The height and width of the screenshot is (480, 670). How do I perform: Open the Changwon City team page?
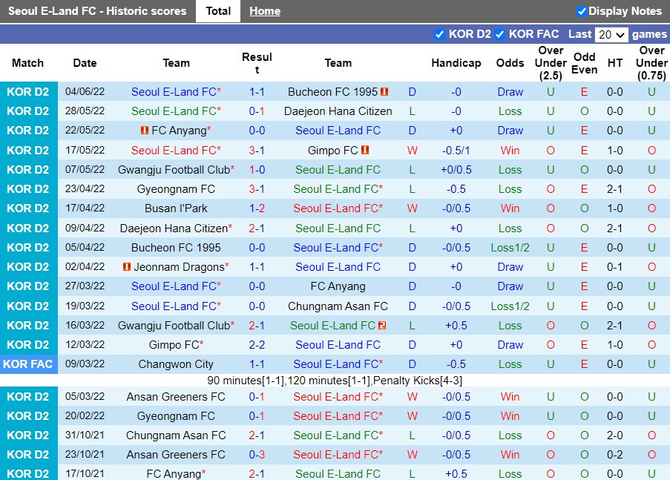tap(175, 364)
